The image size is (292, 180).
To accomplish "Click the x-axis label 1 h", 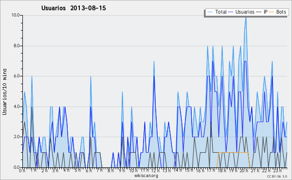I will pyautogui.click(x=33, y=171).
